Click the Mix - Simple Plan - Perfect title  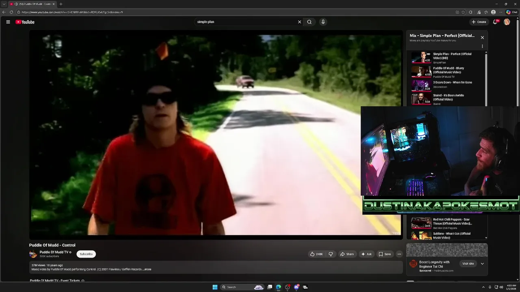[442, 36]
